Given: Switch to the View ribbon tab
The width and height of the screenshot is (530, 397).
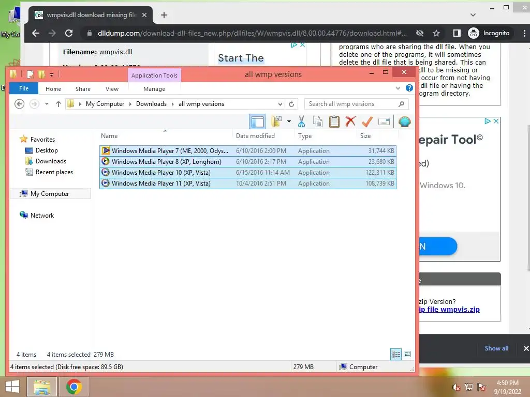Looking at the screenshot, I should (x=112, y=89).
